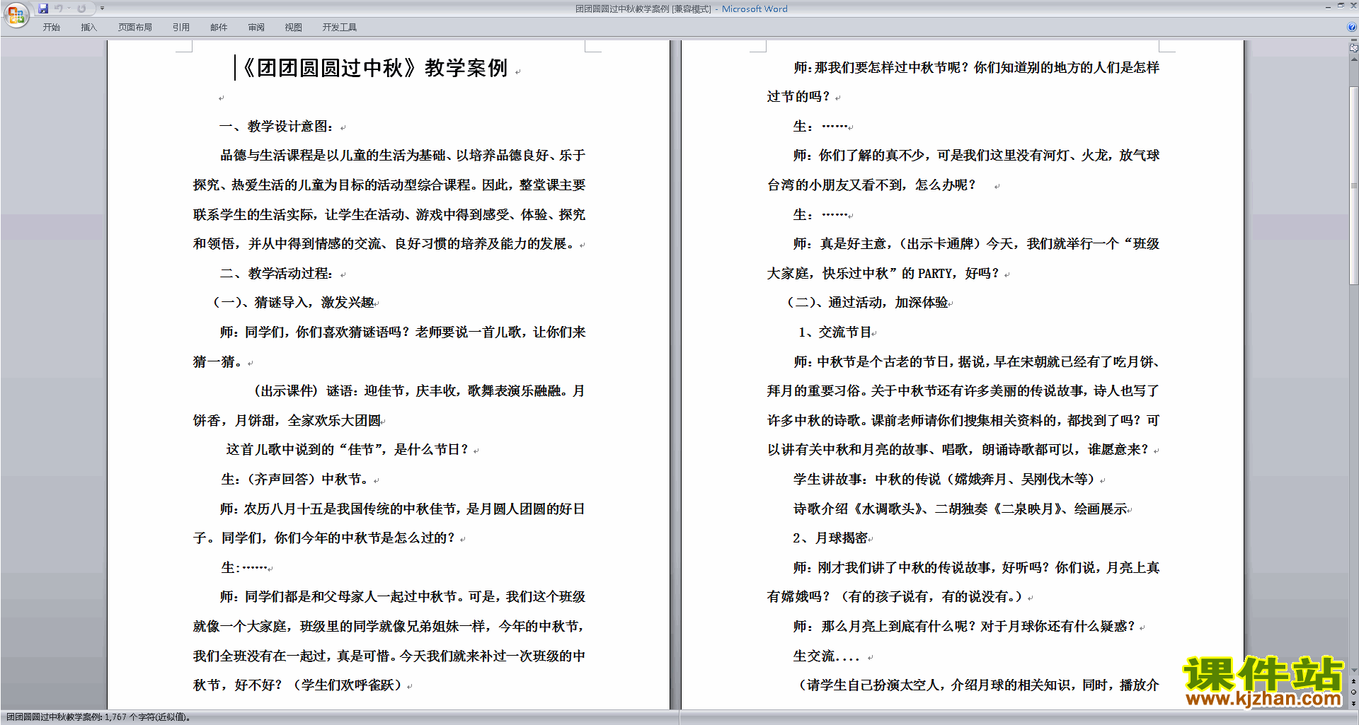Select the 审阅 ribbon tab
Image resolution: width=1359 pixels, height=725 pixels.
256,27
